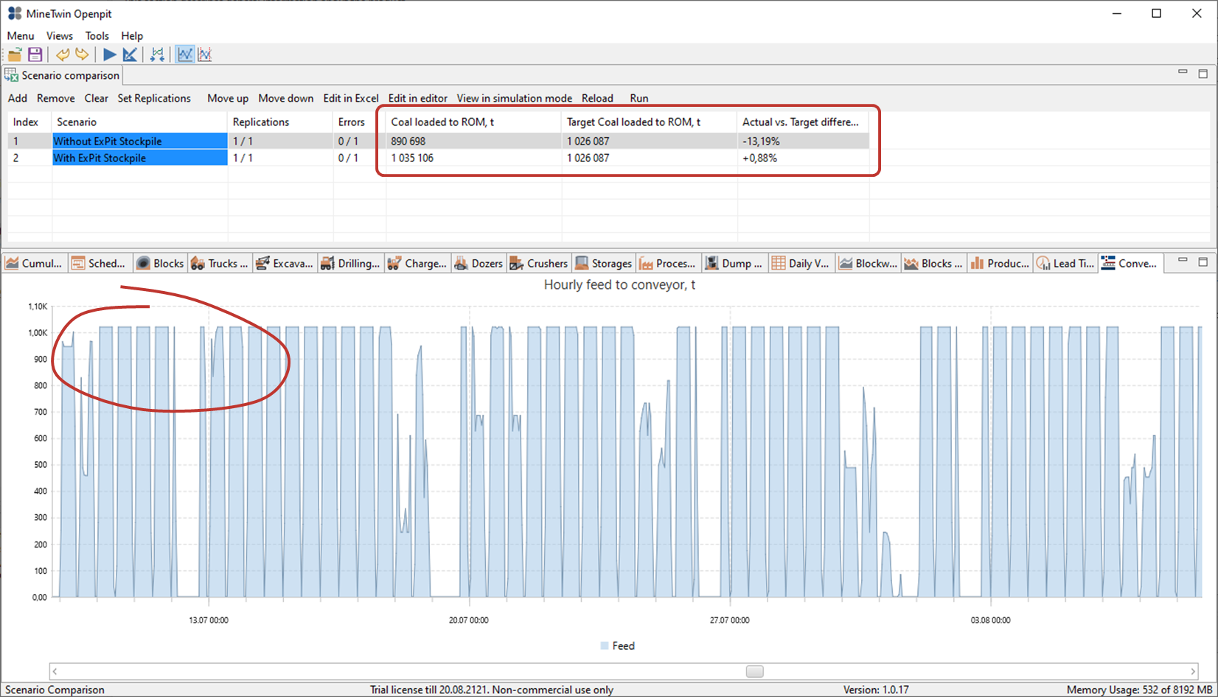The image size is (1218, 697).
Task: Open the Storages tab
Action: 604,263
